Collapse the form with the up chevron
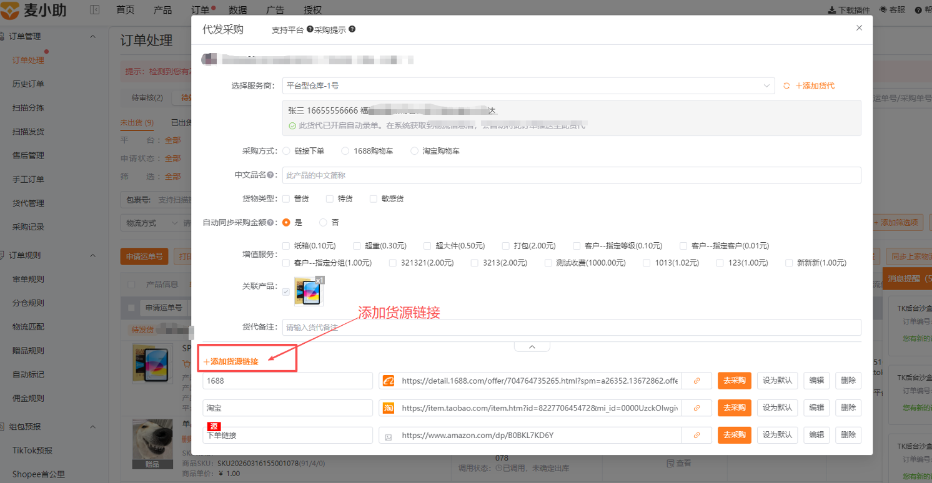Viewport: 932px width, 483px height. (532, 347)
